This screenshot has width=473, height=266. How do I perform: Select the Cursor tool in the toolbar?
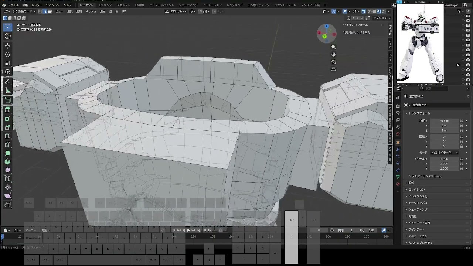8,36
